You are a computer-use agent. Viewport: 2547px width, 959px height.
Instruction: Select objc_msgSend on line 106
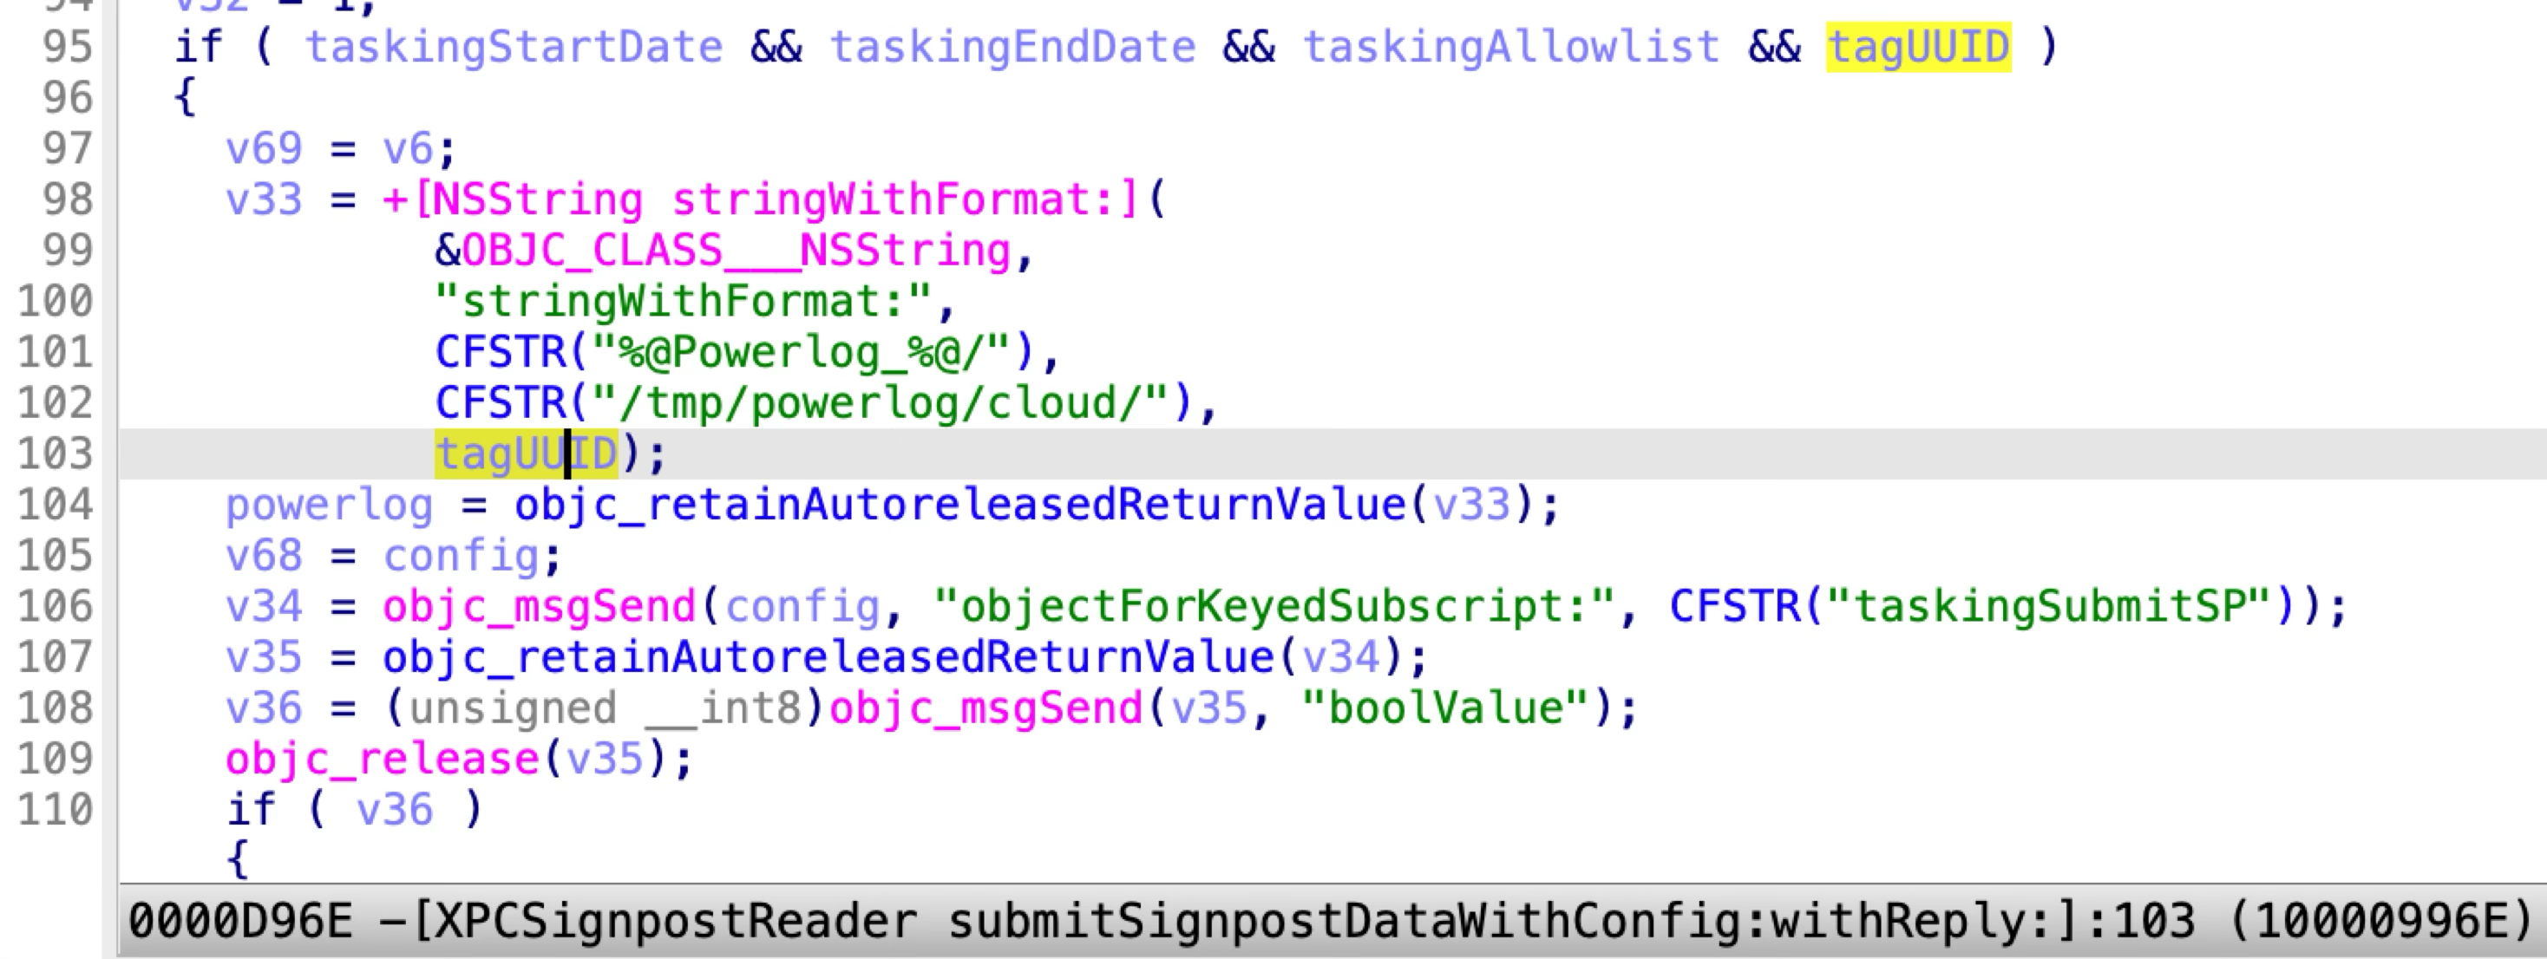[x=540, y=607]
